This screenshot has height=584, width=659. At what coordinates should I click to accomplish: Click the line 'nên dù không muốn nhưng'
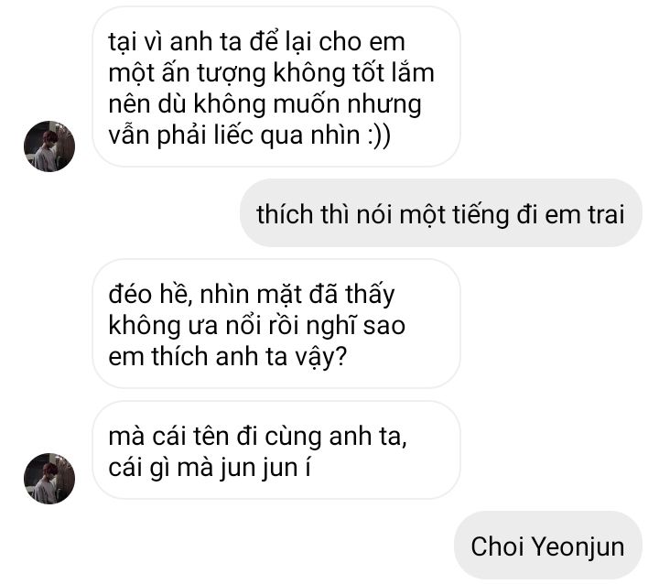265,103
